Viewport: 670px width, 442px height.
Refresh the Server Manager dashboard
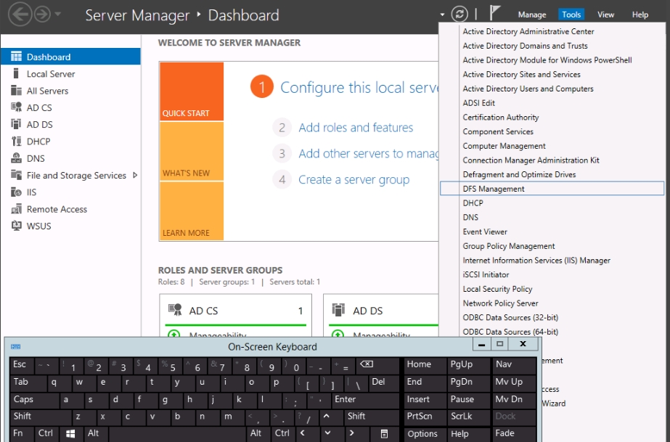coord(459,14)
